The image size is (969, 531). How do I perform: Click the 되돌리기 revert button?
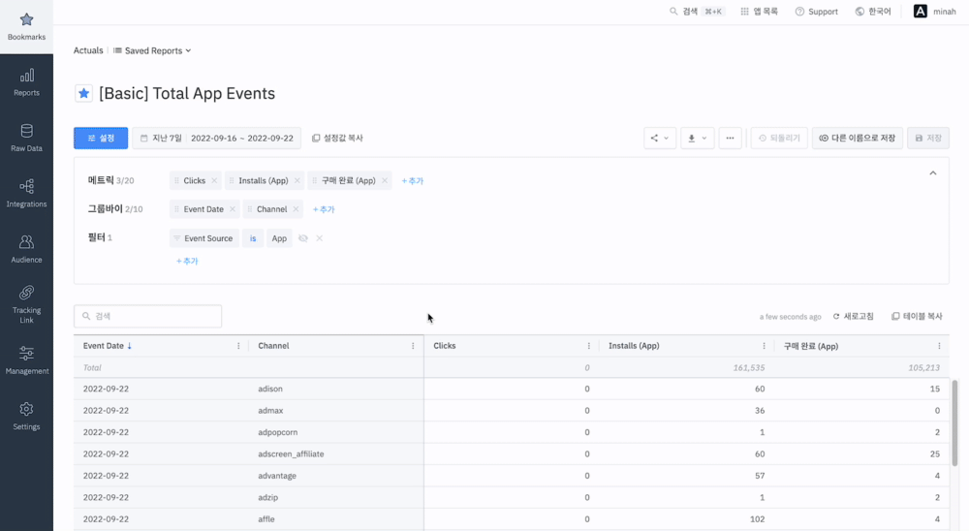tap(779, 138)
